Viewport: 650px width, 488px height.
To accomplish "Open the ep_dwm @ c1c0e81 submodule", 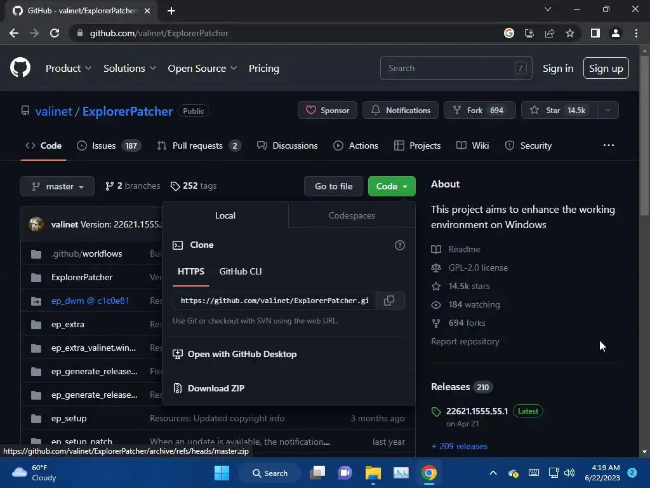I will pyautogui.click(x=90, y=301).
